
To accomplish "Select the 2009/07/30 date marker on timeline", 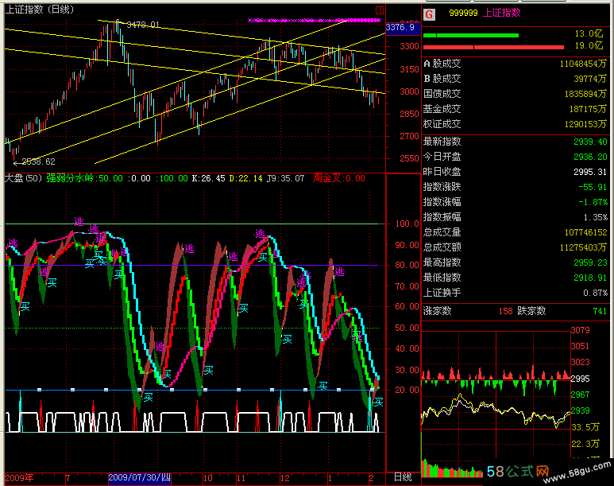I will [x=139, y=478].
